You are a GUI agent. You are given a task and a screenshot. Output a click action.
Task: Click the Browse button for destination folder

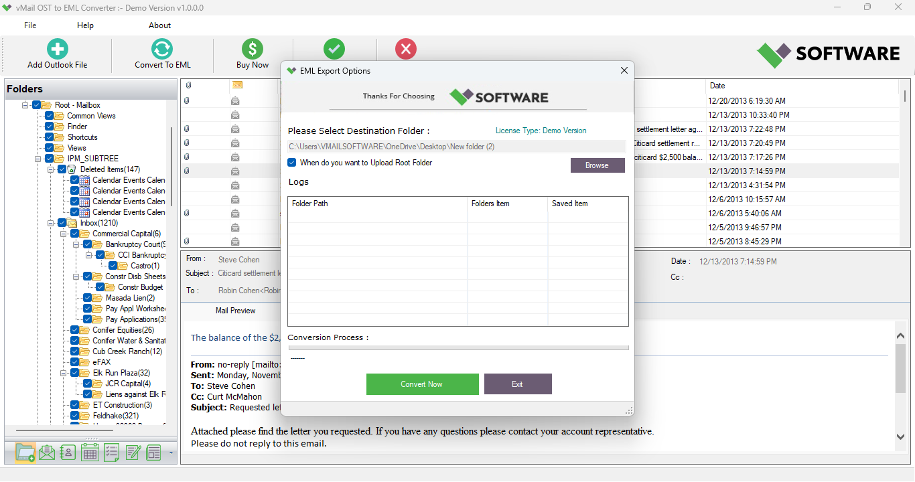597,165
